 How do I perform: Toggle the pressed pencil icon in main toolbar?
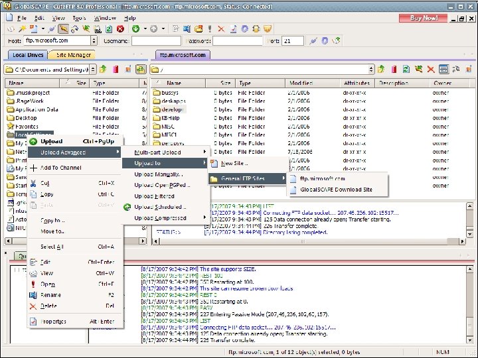pos(63,29)
